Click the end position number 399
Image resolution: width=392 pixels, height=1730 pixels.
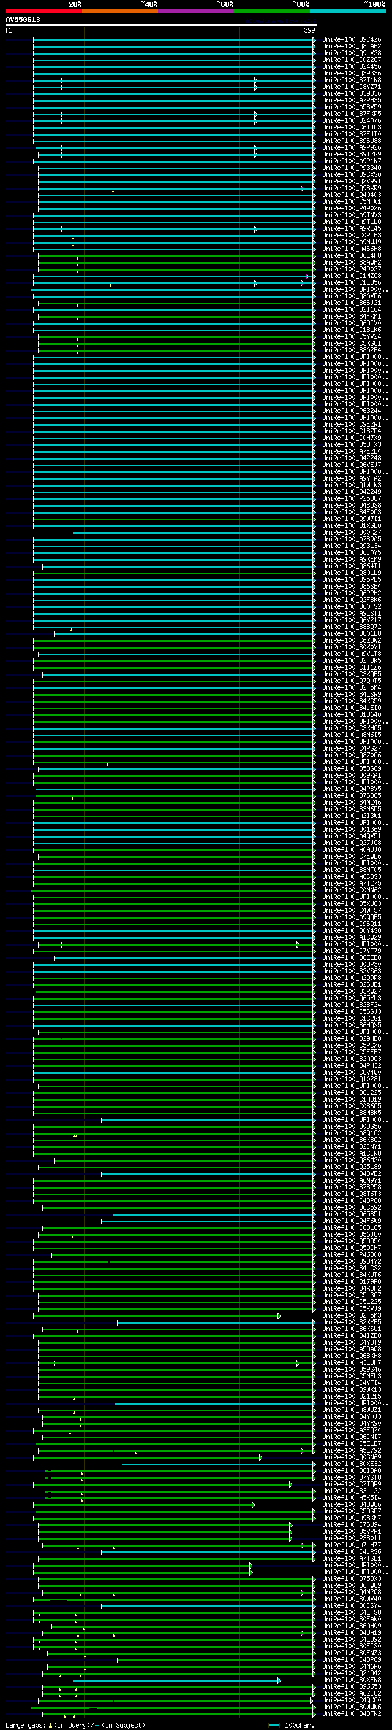[309, 30]
